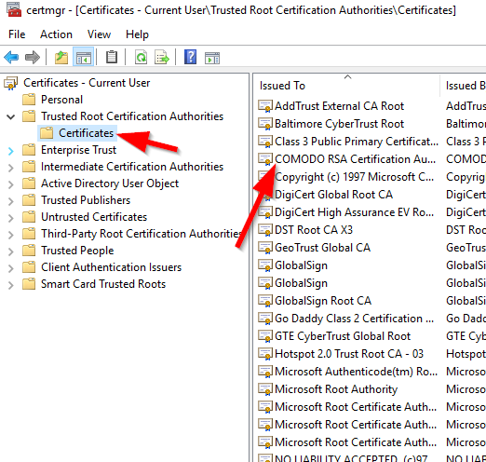486x462 pixels.
Task: Select Client Authentication Issuers in tree
Action: (x=111, y=267)
